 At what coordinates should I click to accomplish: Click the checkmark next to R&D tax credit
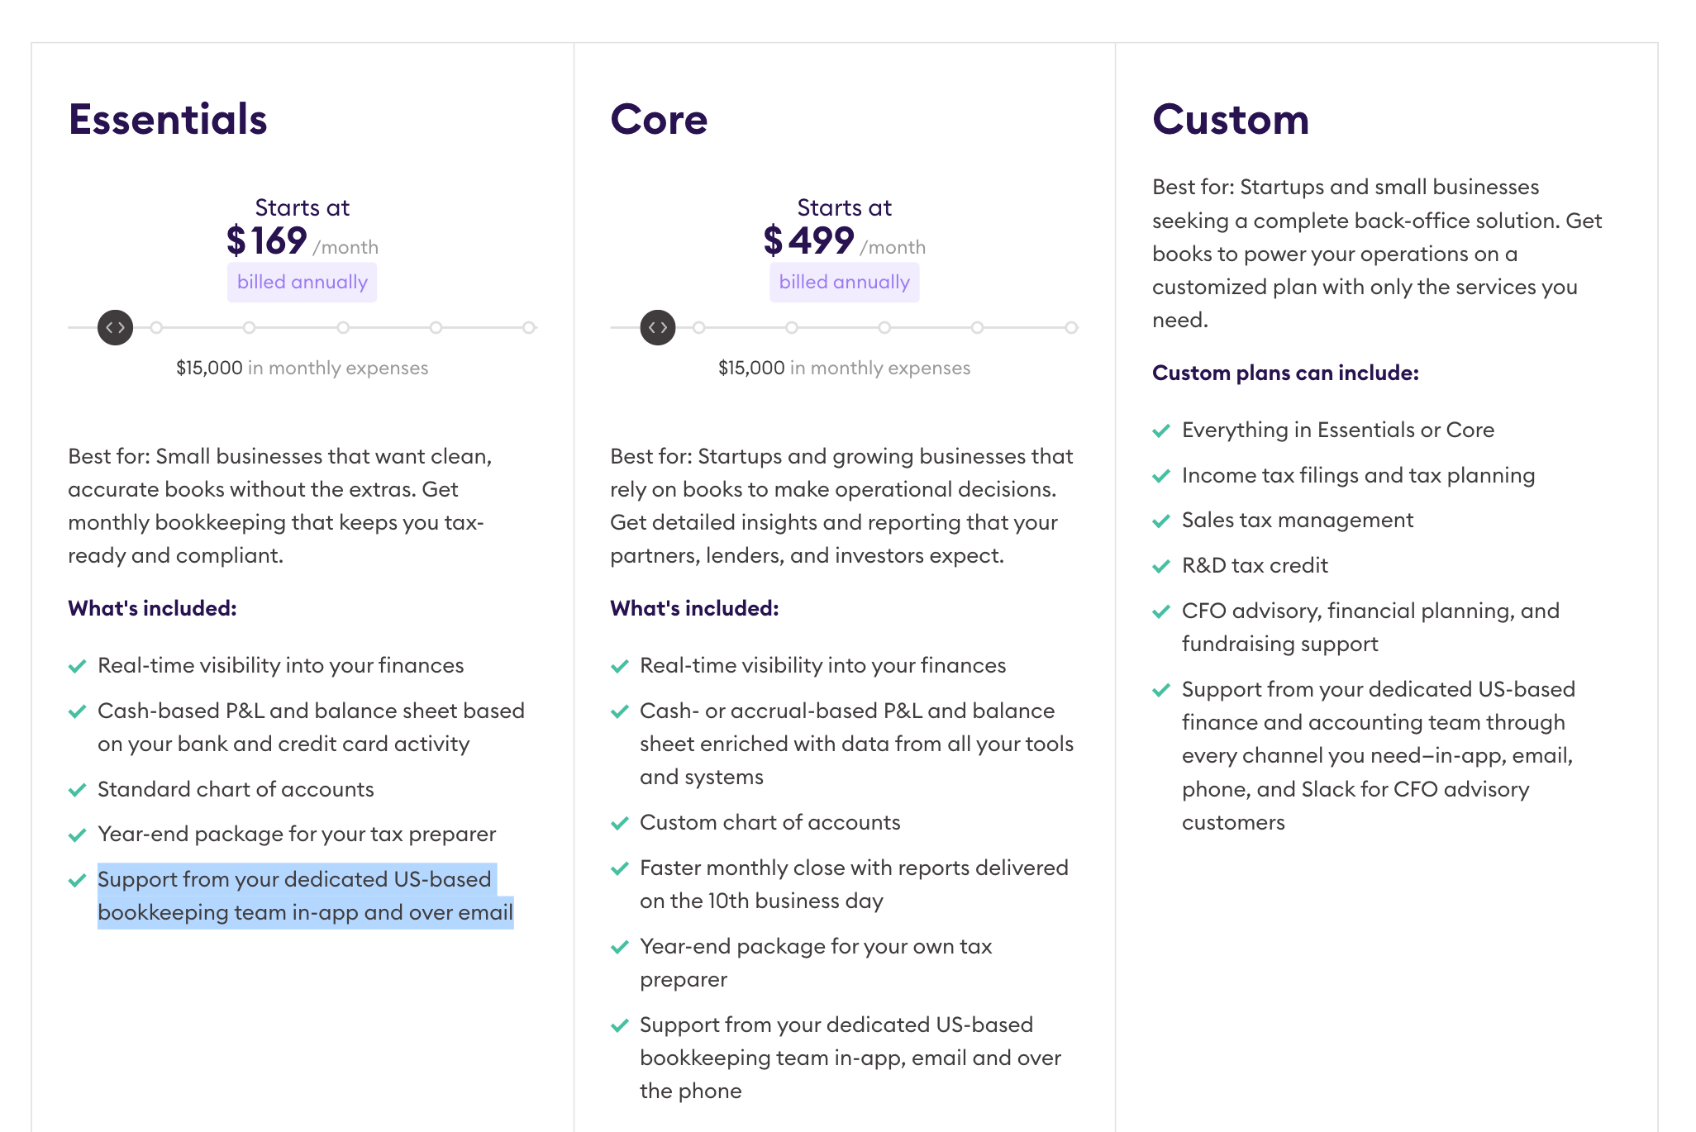[x=1161, y=566]
